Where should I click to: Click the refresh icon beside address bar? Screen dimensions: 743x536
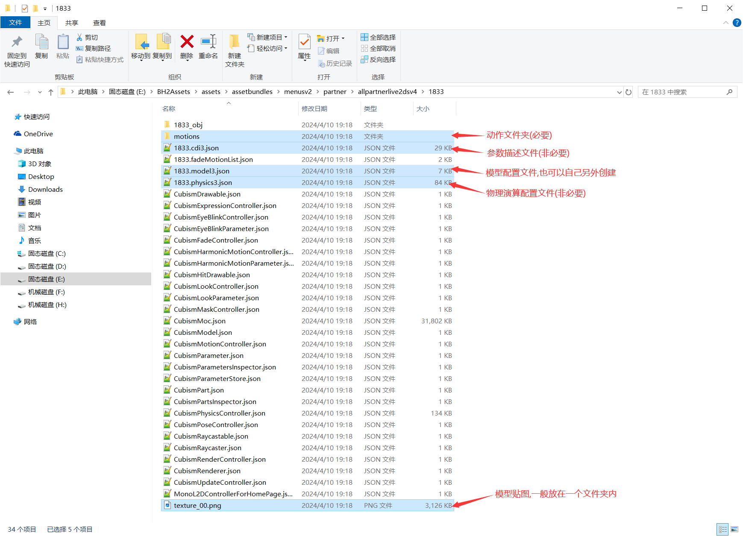tap(628, 92)
